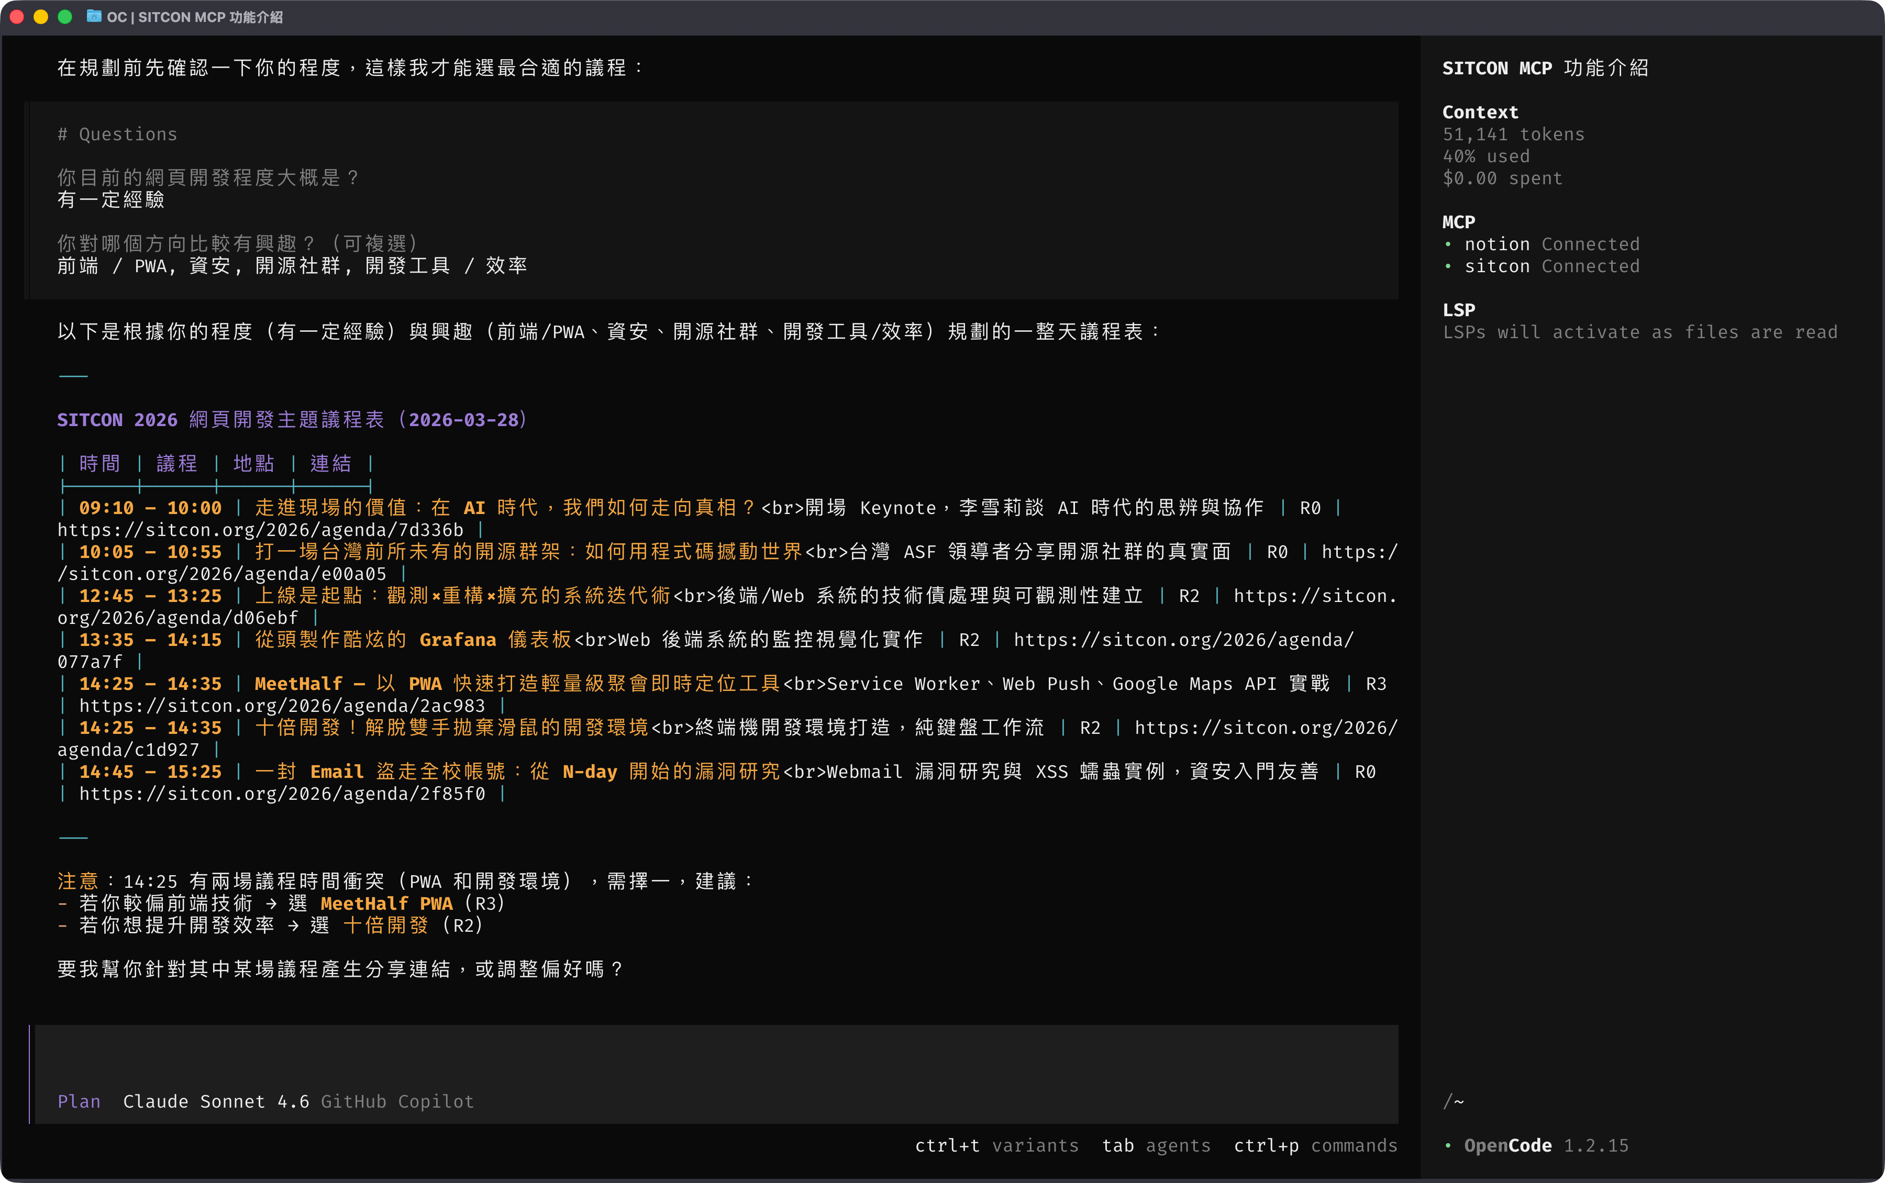1885x1183 pixels.
Task: Click the green dot beside sitcon
Action: pyautogui.click(x=1448, y=267)
